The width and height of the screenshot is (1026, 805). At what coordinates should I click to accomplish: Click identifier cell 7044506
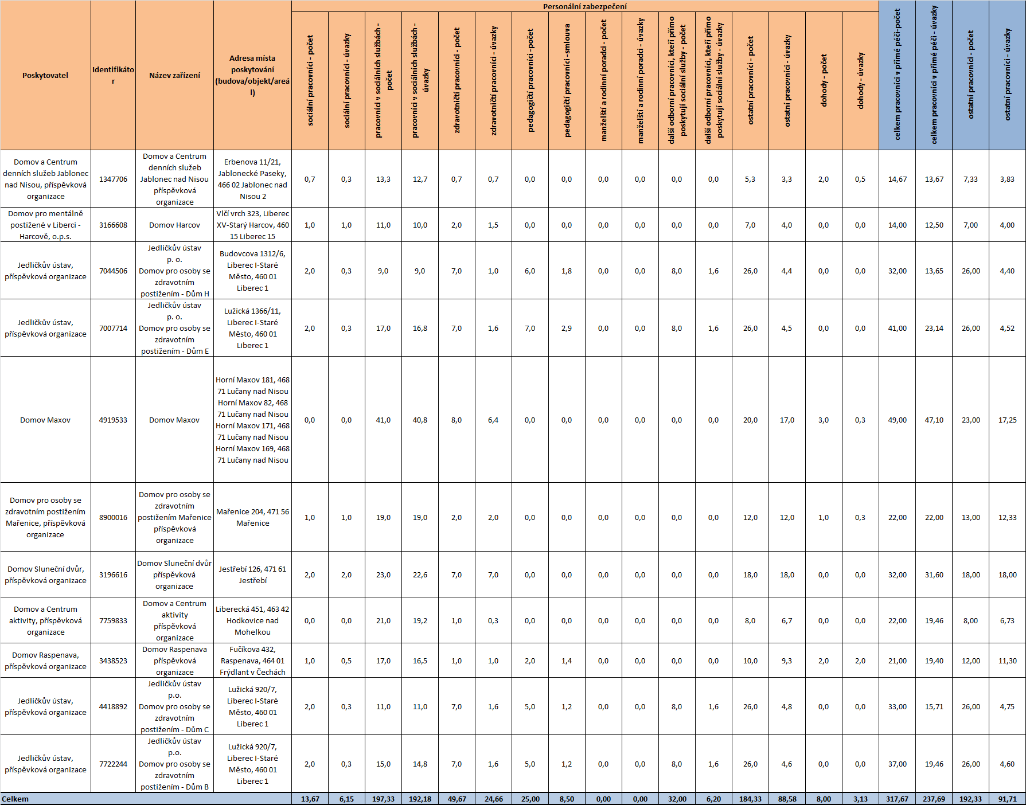coord(113,271)
